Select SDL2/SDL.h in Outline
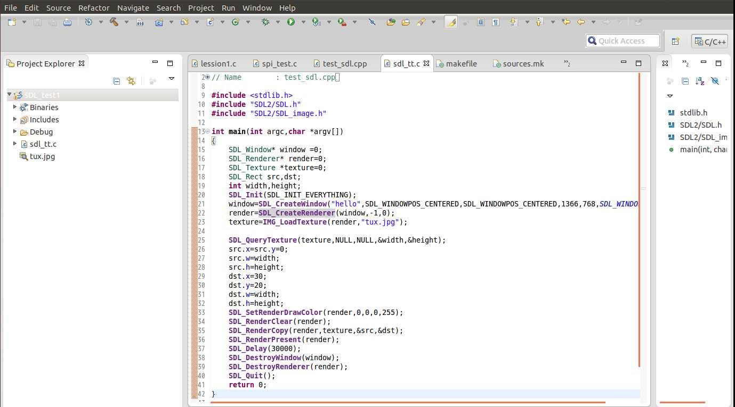735x407 pixels. click(x=695, y=125)
